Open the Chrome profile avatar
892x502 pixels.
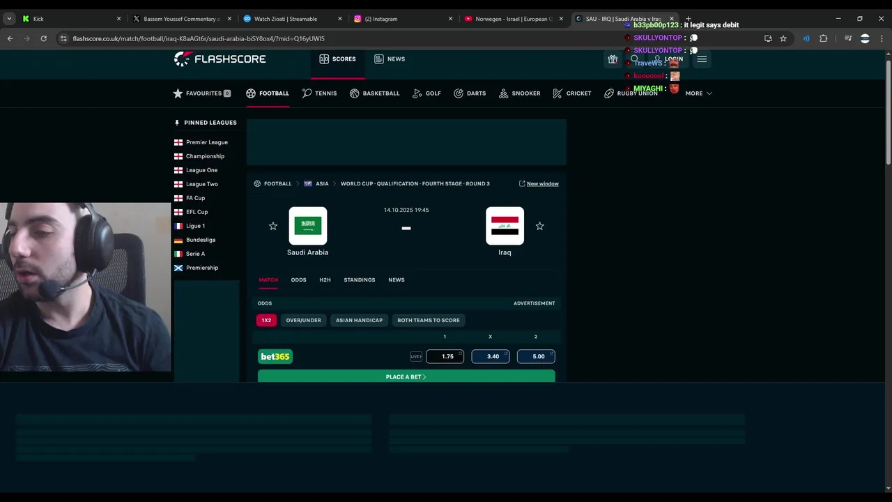point(865,38)
